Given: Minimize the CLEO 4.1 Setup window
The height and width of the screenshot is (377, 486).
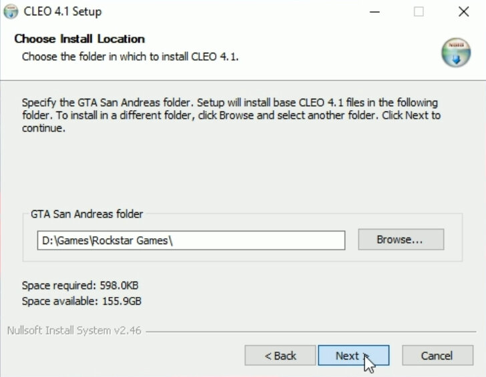Looking at the screenshot, I should click(x=375, y=12).
